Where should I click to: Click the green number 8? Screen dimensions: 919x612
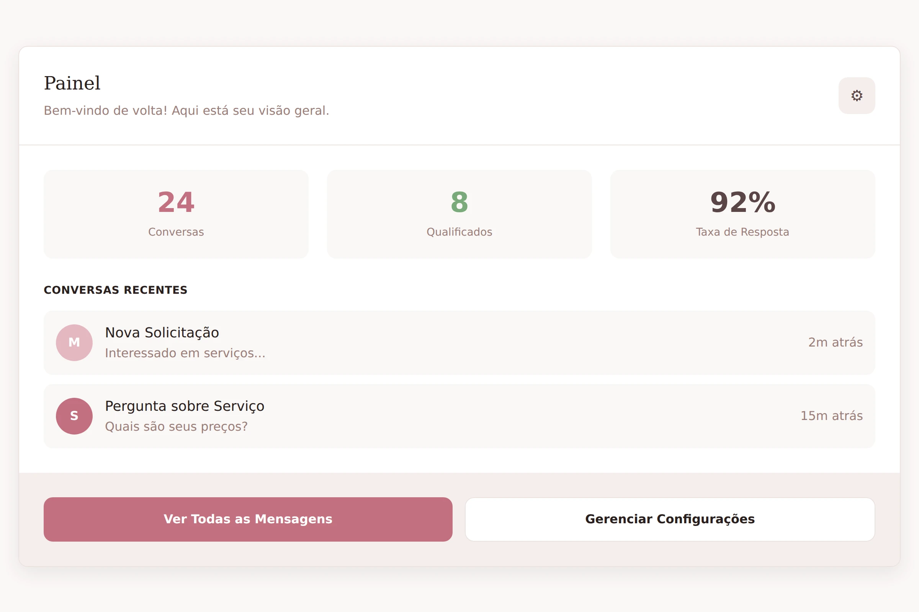(459, 202)
